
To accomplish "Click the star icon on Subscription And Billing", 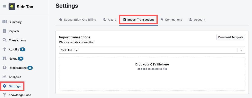I will 60,20.
